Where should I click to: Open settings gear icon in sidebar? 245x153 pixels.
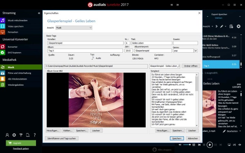tap(14, 135)
